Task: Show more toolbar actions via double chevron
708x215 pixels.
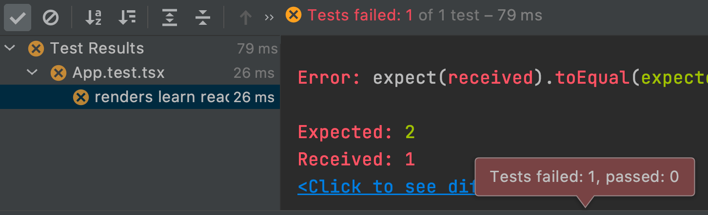Action: point(269,18)
